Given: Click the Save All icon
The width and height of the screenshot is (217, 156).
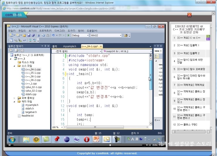Looking at the screenshot, I should click(33, 35).
